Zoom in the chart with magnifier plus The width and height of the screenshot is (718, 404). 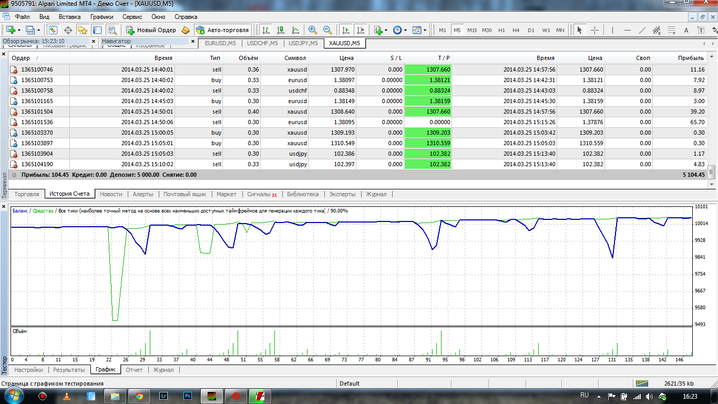tap(313, 30)
